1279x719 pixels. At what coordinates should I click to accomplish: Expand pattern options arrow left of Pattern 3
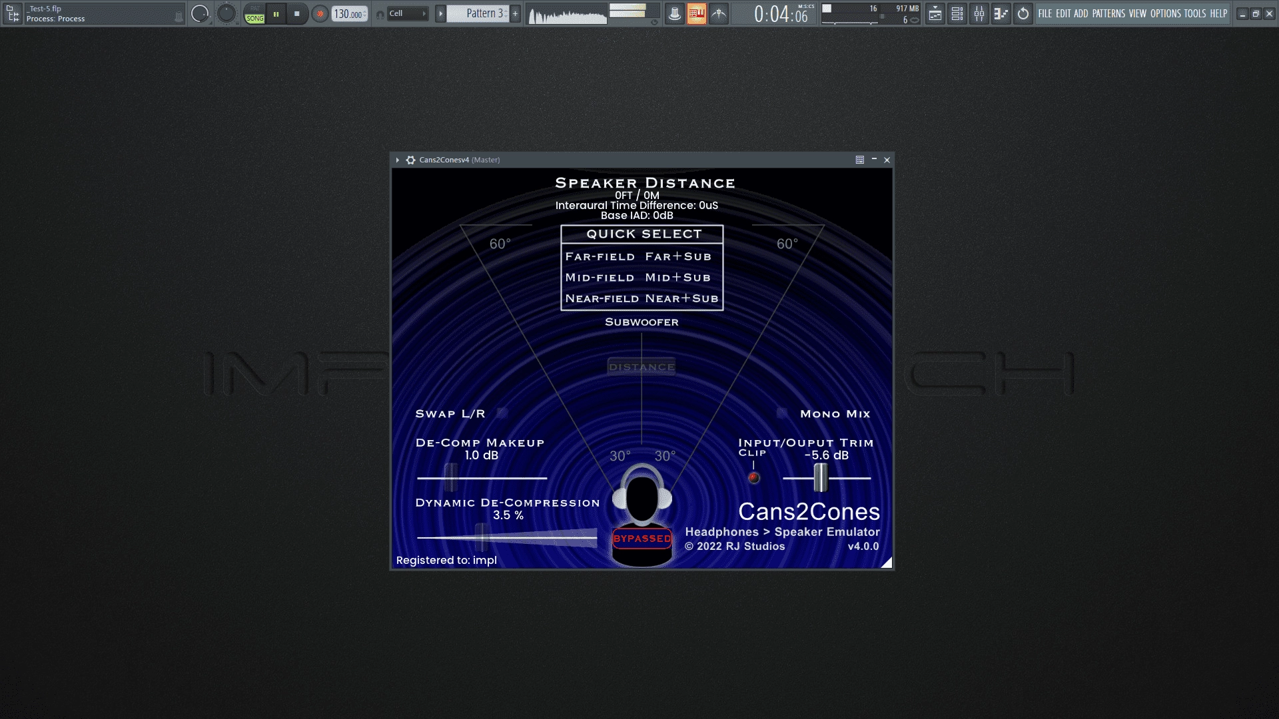tap(440, 13)
